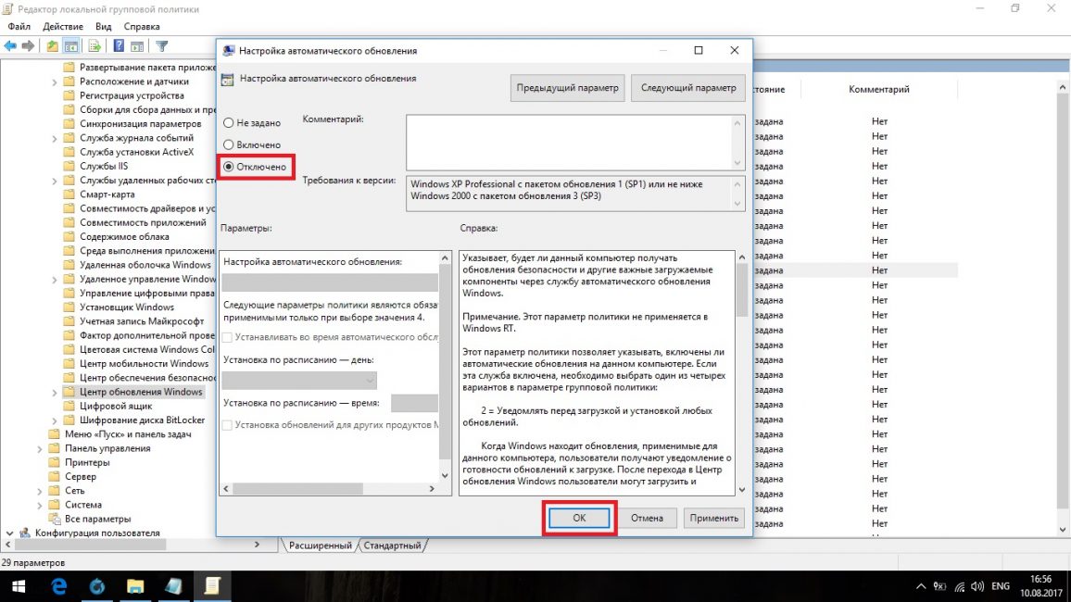Click the gray Forward arrow in toolbar
This screenshot has height=602, width=1071.
(x=28, y=45)
